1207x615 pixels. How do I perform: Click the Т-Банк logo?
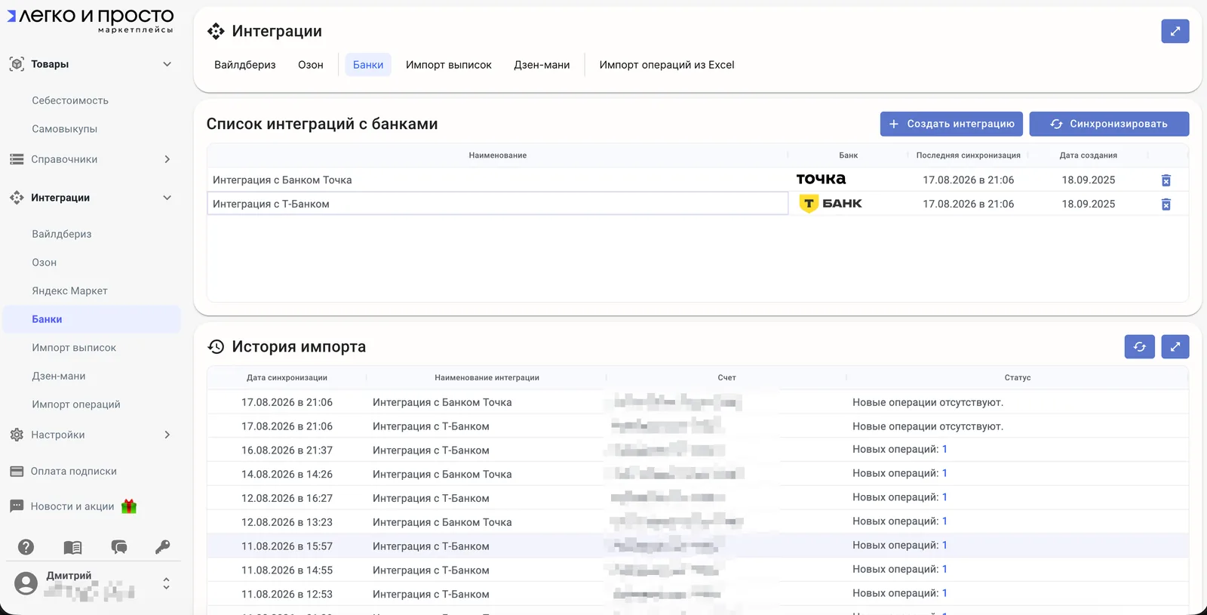tap(831, 204)
